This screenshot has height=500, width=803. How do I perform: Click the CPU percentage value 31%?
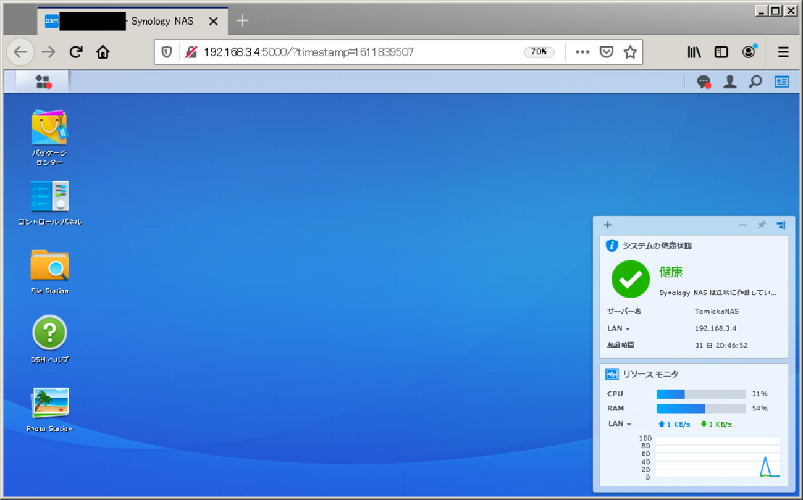tap(759, 394)
